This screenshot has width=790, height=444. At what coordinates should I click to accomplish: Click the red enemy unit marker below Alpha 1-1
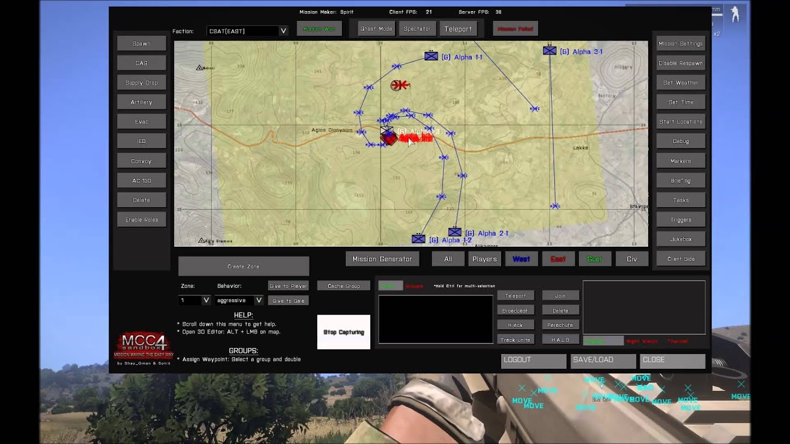click(x=400, y=85)
